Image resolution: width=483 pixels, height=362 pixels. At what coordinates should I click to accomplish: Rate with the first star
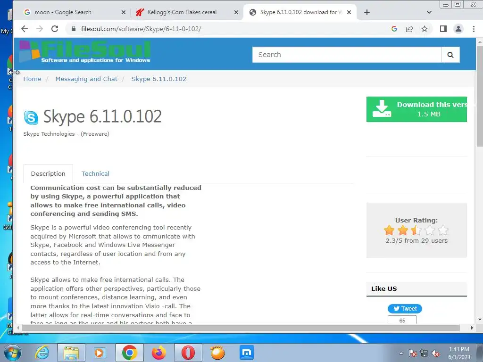pos(389,230)
